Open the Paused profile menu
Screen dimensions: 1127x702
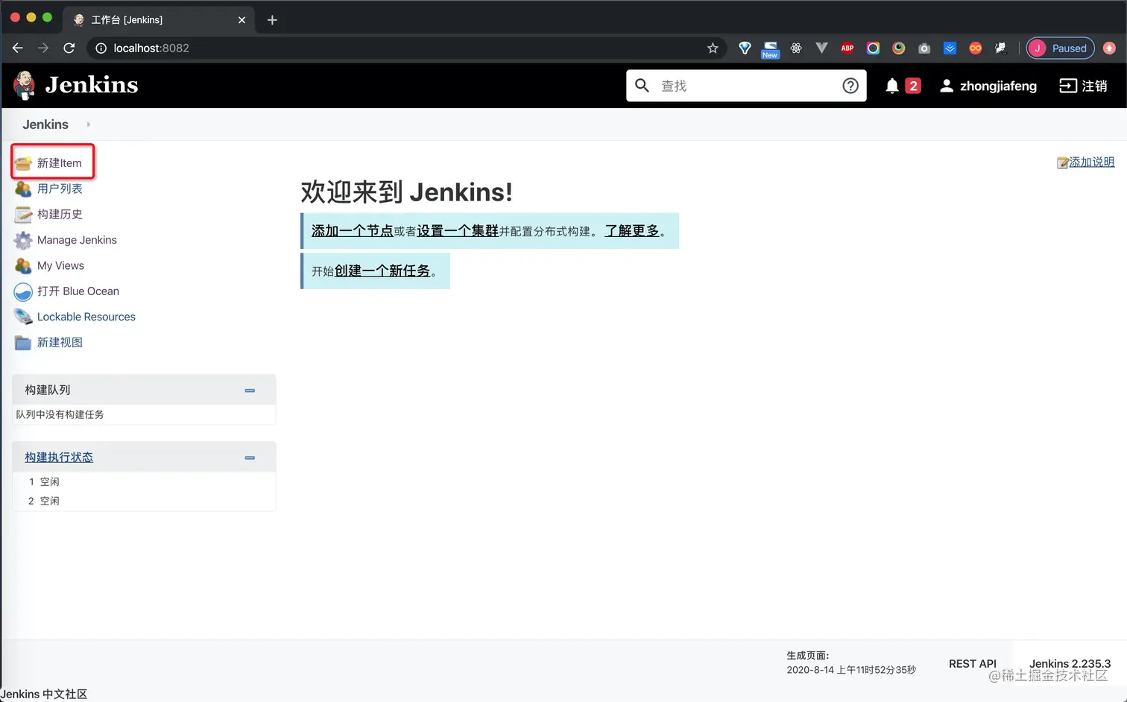1060,48
